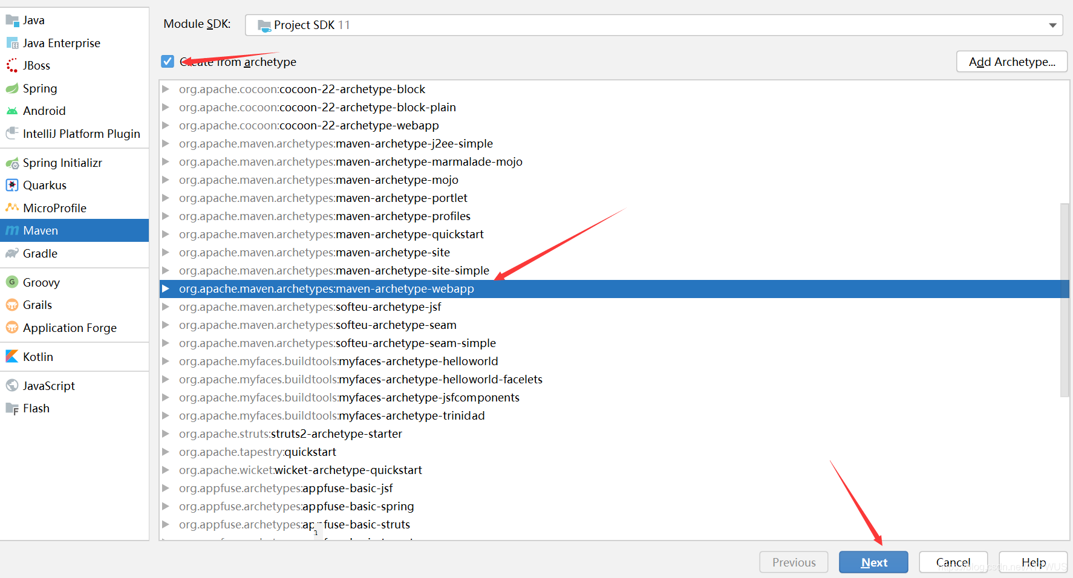Image resolution: width=1073 pixels, height=578 pixels.
Task: Expand cocoon-22-archetype-block node
Action: tap(165, 89)
